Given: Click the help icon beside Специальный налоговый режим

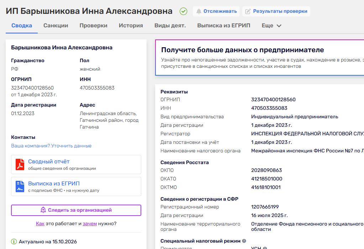Looking at the screenshot, I should [244, 241].
